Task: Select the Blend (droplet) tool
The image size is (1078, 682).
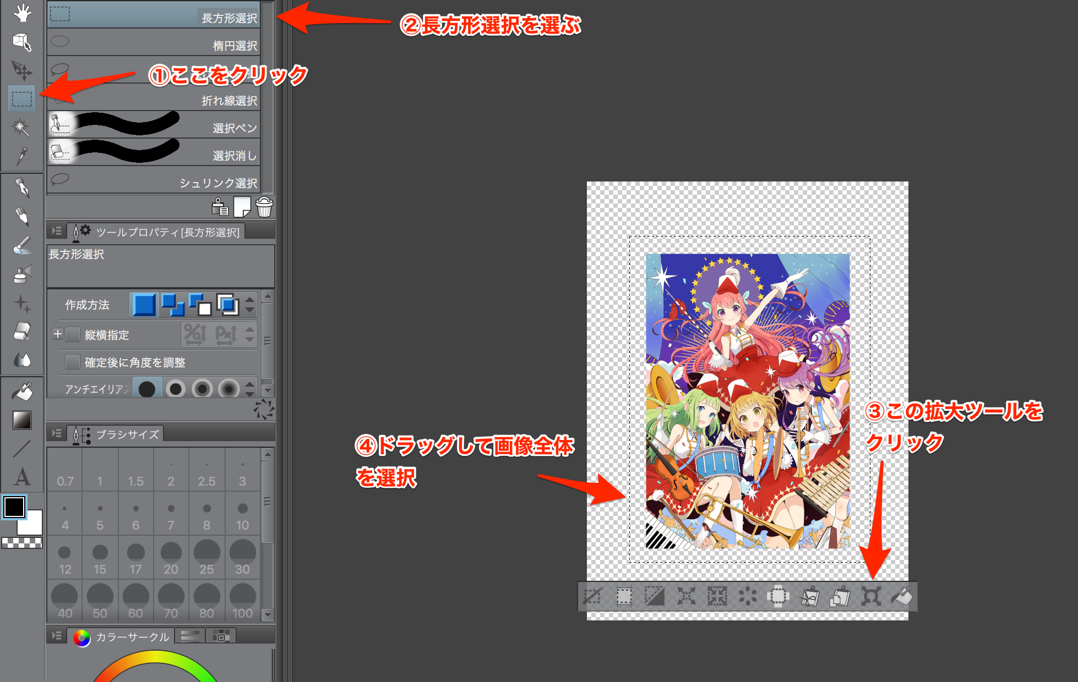Action: [22, 360]
